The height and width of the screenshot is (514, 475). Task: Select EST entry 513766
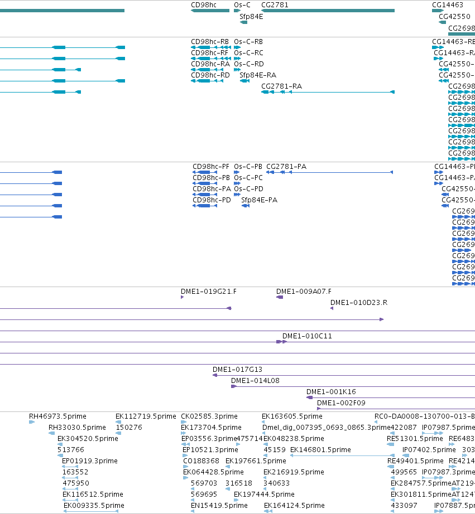[71, 450]
